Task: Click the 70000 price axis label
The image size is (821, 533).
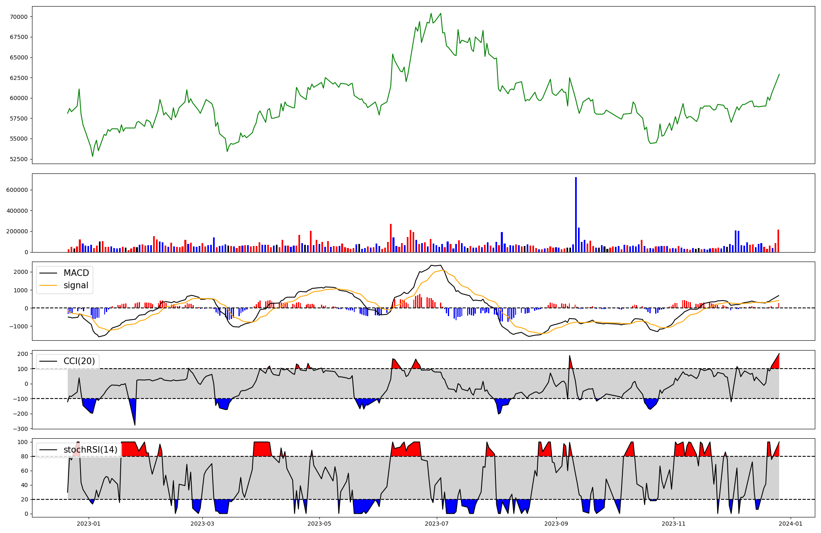Action: [19, 17]
